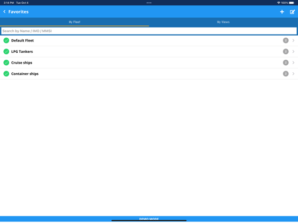This screenshot has width=298, height=223.
Task: Expand Container ships with its chevron
Action: (x=293, y=74)
